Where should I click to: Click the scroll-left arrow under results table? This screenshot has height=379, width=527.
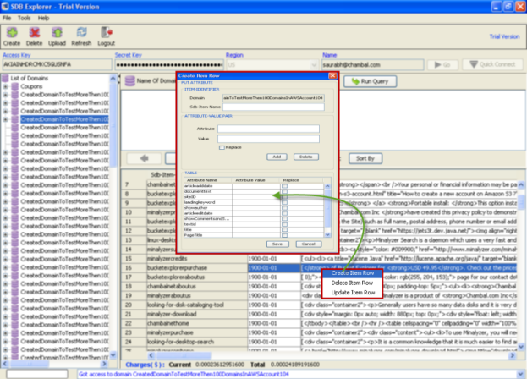(151, 355)
